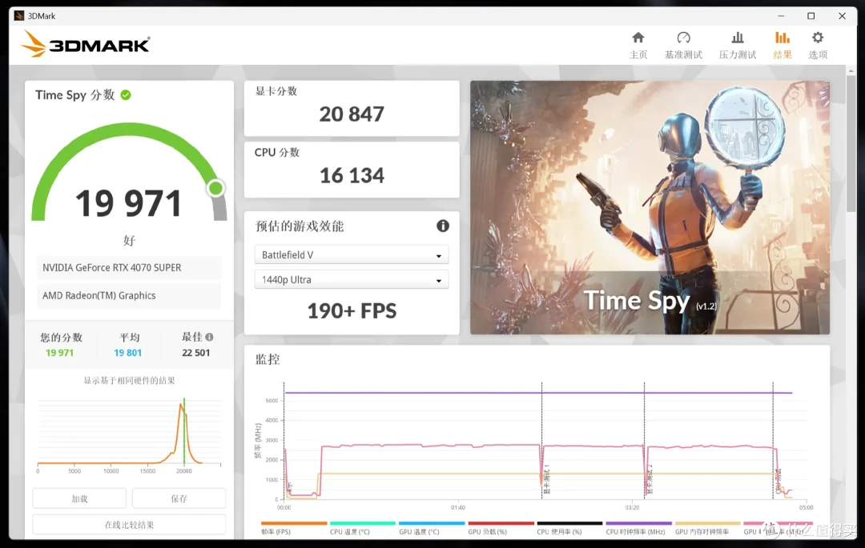The width and height of the screenshot is (865, 548).
Task: Open the 主页 home icon
Action: (x=638, y=38)
